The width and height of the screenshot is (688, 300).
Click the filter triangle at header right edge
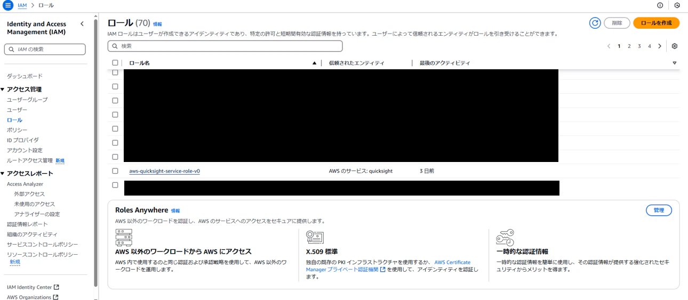675,63
